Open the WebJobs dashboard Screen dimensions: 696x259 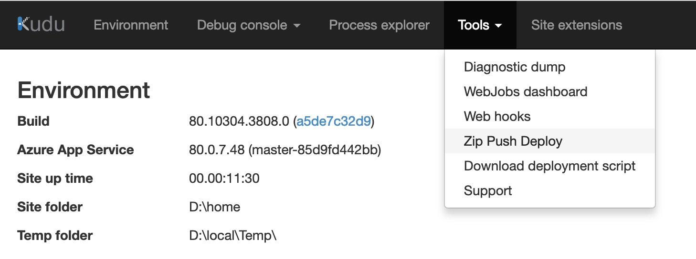(x=526, y=92)
